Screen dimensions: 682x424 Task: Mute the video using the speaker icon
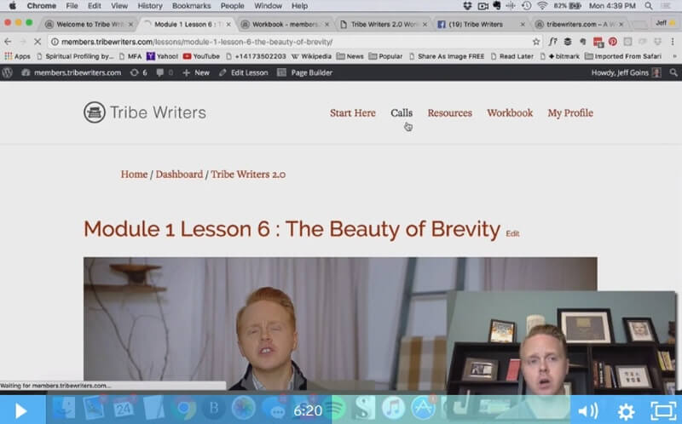click(x=588, y=410)
